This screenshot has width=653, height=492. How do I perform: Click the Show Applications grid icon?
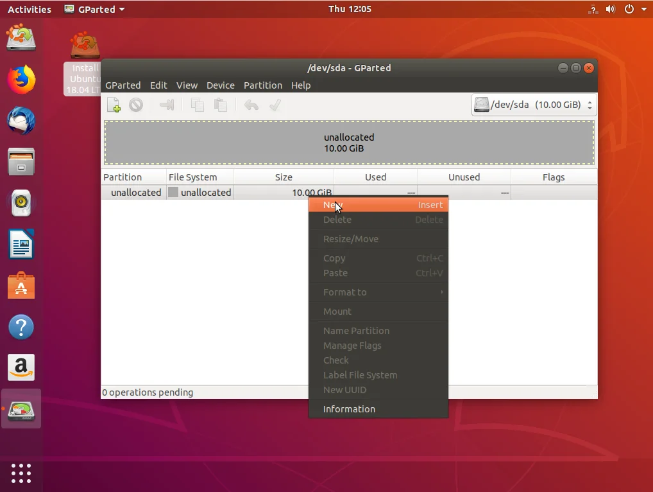click(21, 473)
